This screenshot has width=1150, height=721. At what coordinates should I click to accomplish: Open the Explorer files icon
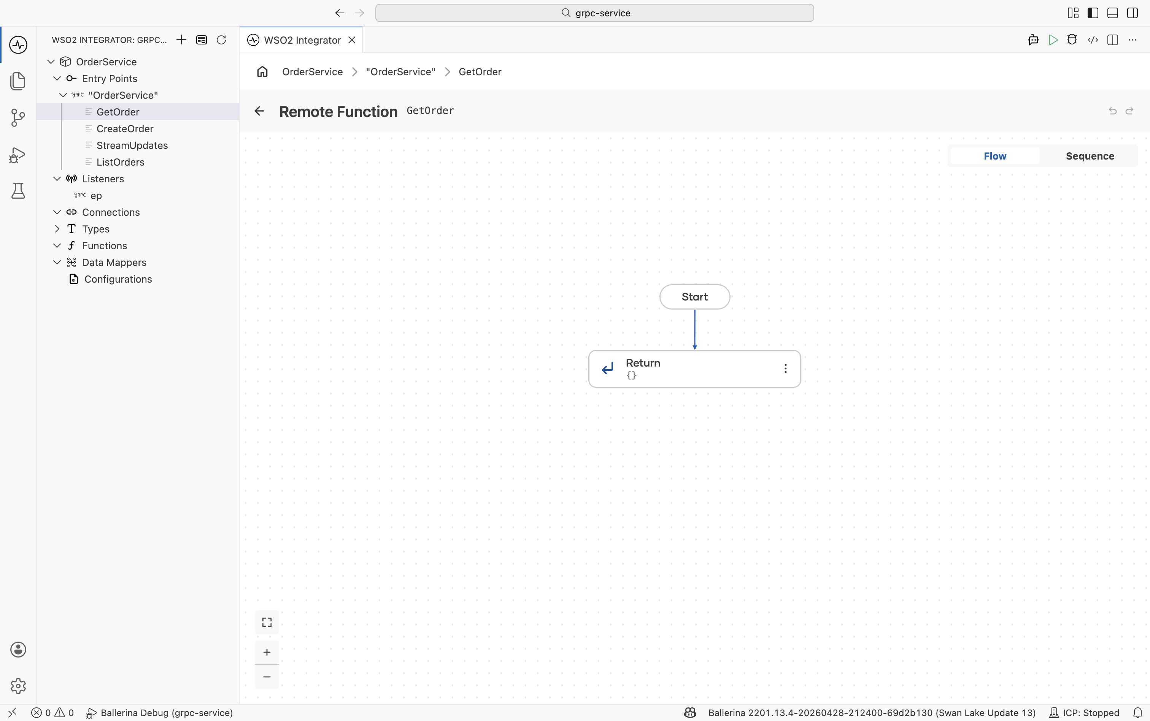pyautogui.click(x=18, y=81)
